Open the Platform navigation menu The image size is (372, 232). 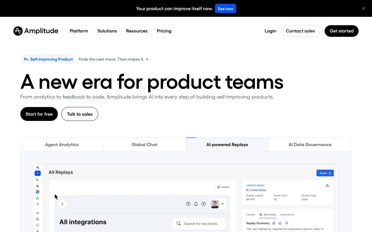79,31
